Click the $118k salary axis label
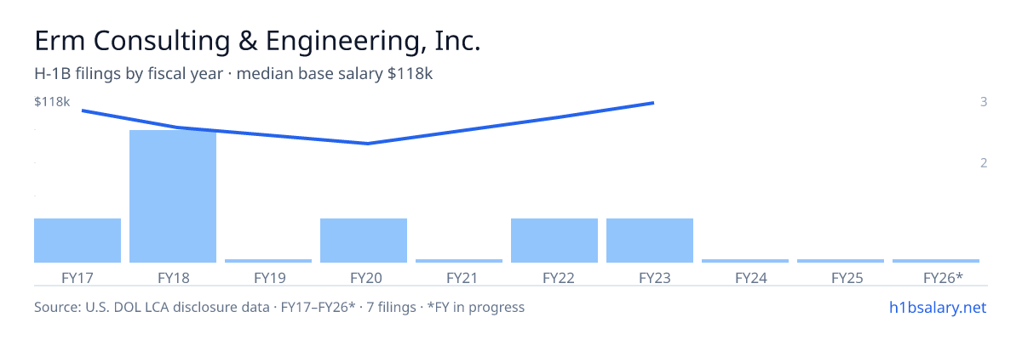This screenshot has width=1022, height=340. pyautogui.click(x=52, y=102)
